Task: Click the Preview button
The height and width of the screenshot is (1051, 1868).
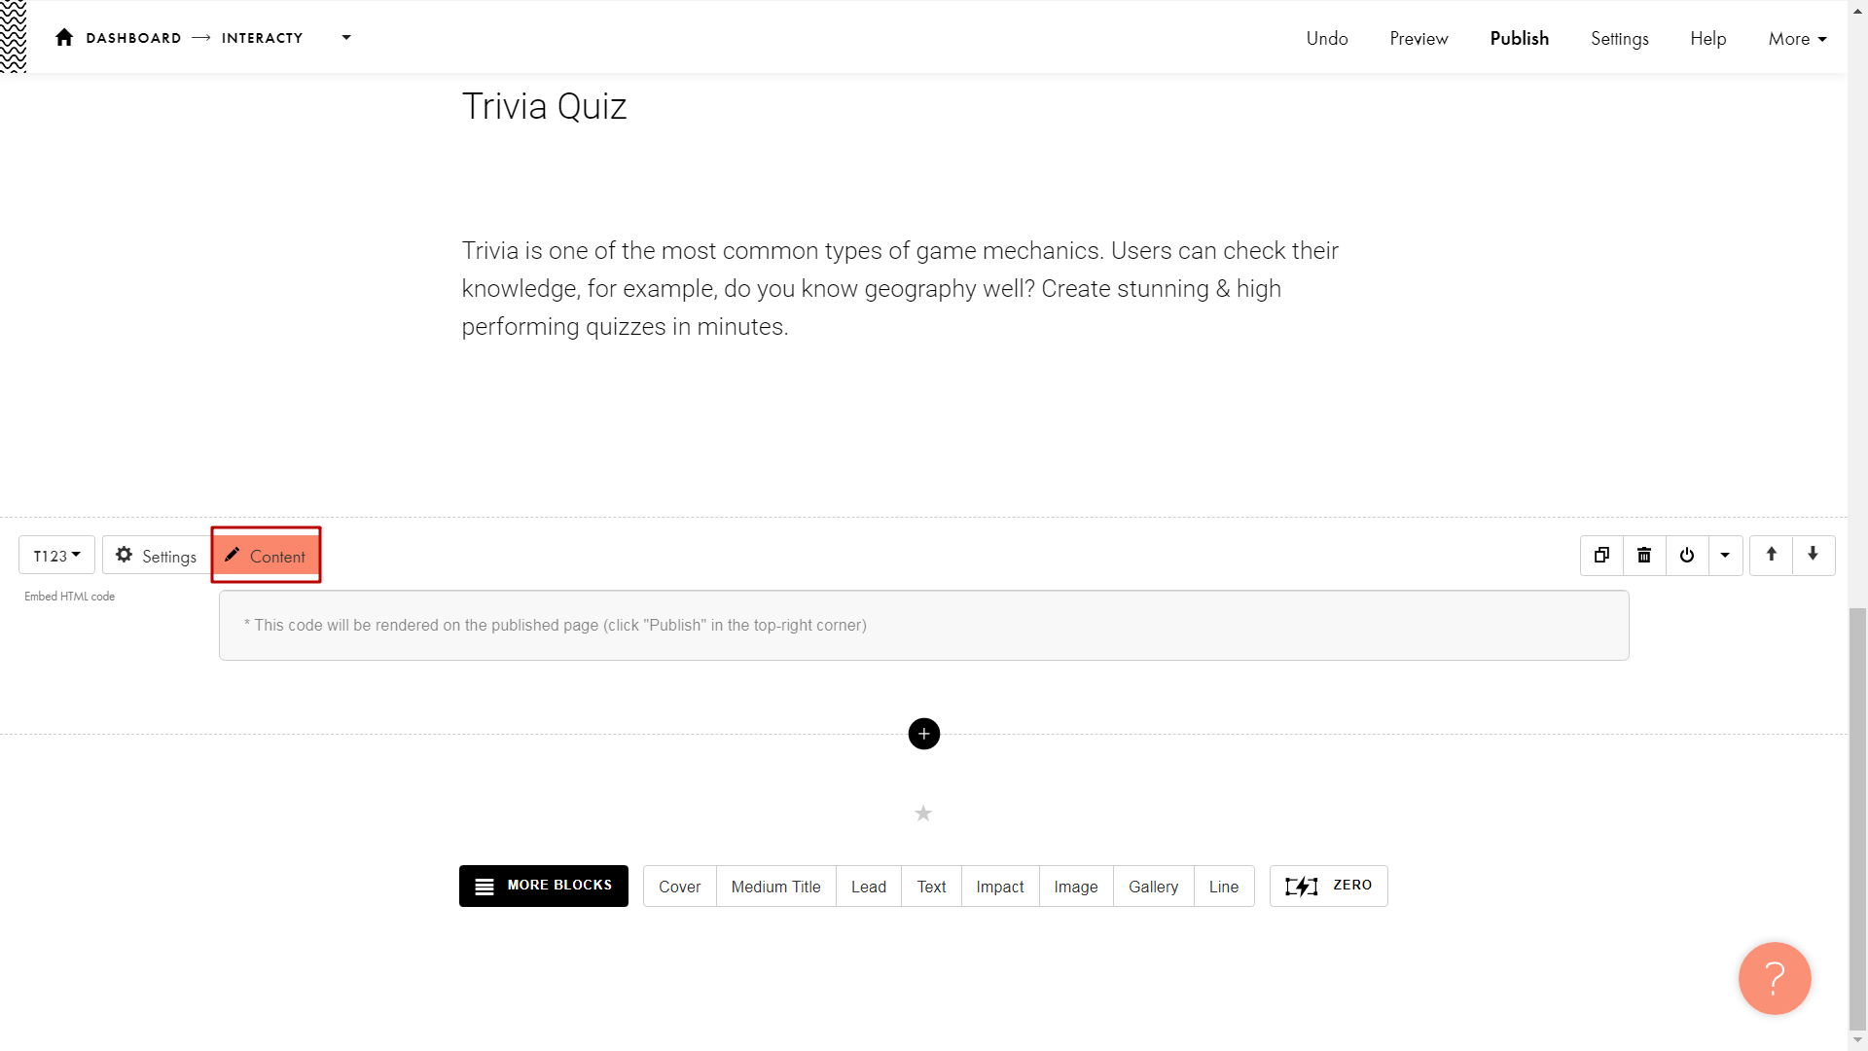Action: click(1419, 39)
